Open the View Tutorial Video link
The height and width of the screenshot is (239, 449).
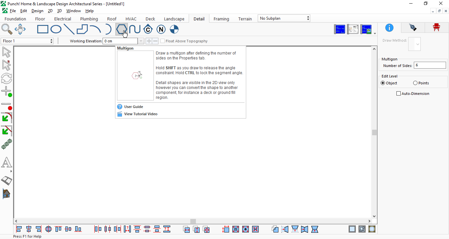pyautogui.click(x=141, y=114)
